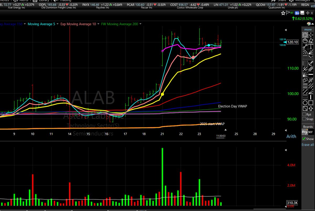Enable the Rpt checkbox

tap(304, 114)
